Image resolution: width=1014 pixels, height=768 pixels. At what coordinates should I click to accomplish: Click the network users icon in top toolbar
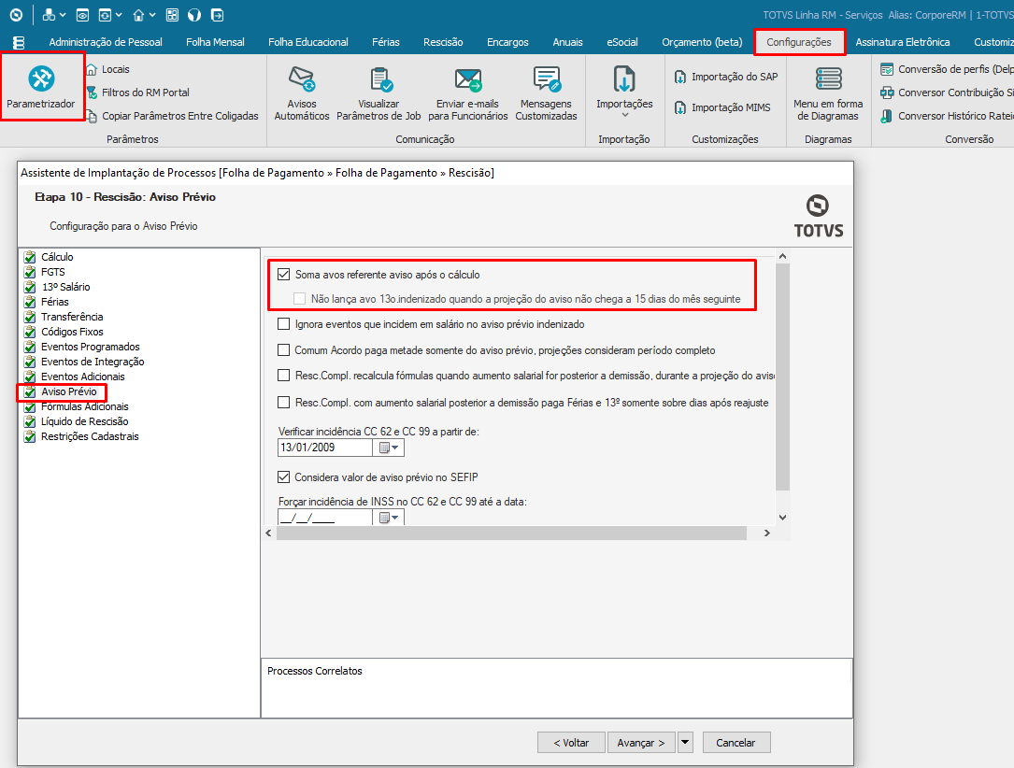49,14
